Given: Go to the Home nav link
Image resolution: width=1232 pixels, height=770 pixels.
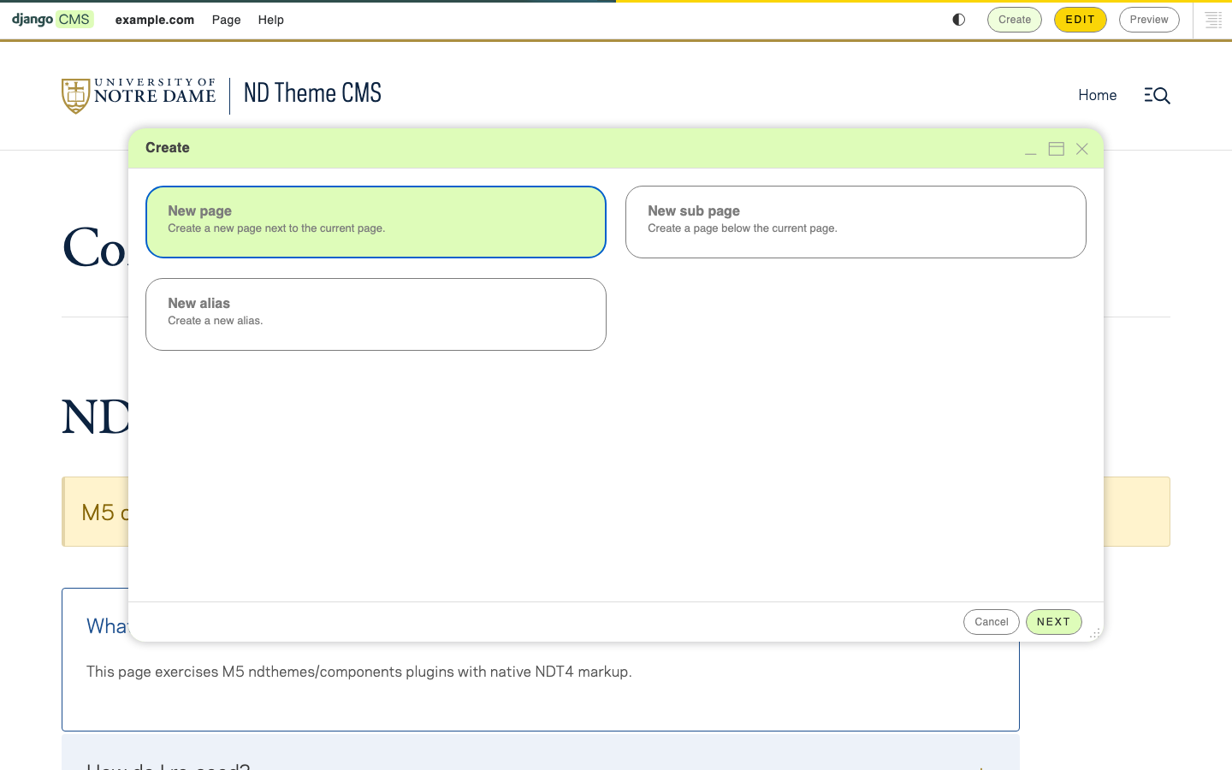Looking at the screenshot, I should click(1098, 95).
